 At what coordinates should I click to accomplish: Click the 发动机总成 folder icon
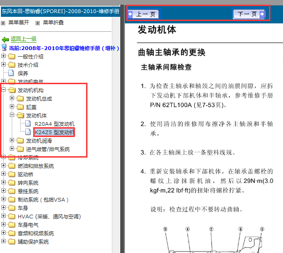point(20,99)
